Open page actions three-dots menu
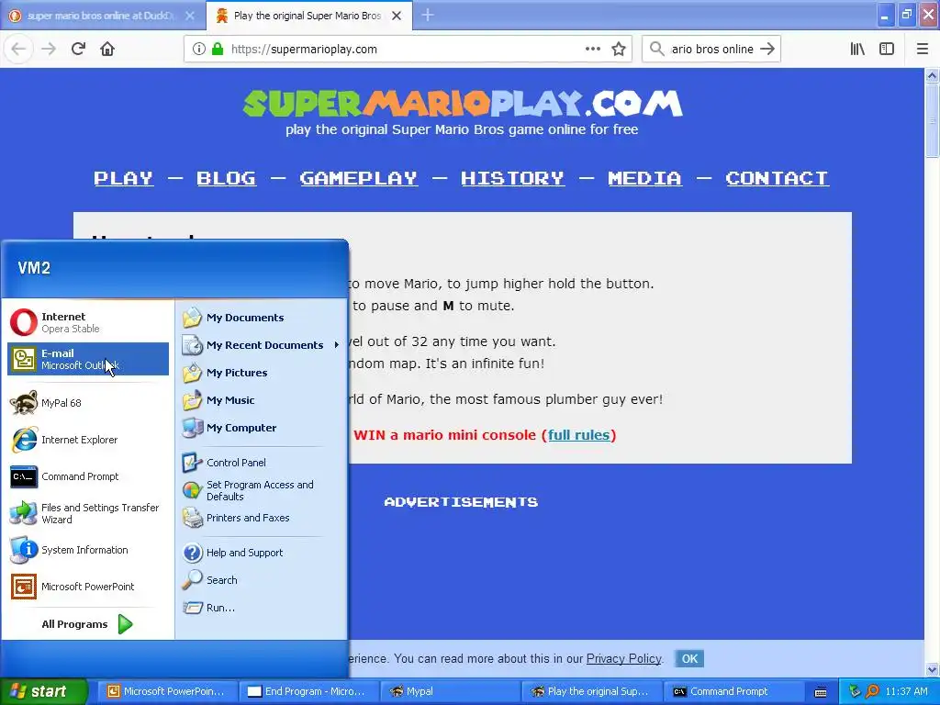This screenshot has height=705, width=940. tap(592, 49)
